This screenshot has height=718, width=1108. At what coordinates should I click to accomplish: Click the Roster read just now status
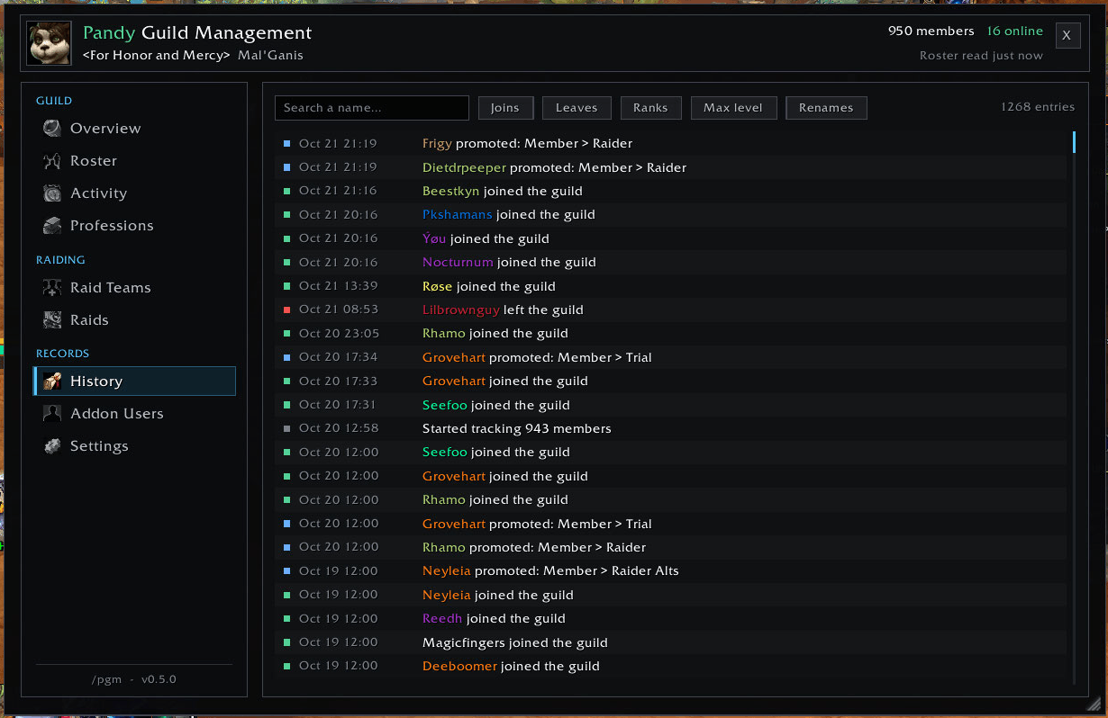point(981,56)
